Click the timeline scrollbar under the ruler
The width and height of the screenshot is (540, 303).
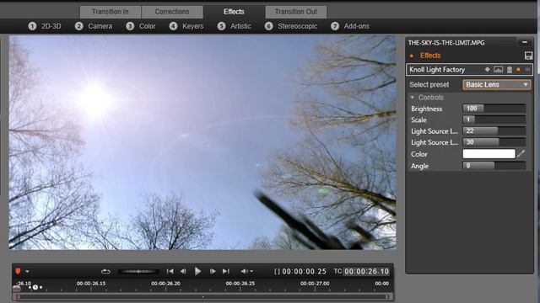pyautogui.click(x=203, y=296)
